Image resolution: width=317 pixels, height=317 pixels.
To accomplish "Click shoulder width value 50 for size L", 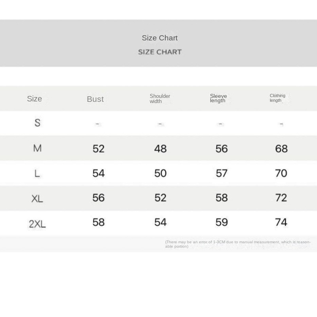I will pyautogui.click(x=160, y=173).
